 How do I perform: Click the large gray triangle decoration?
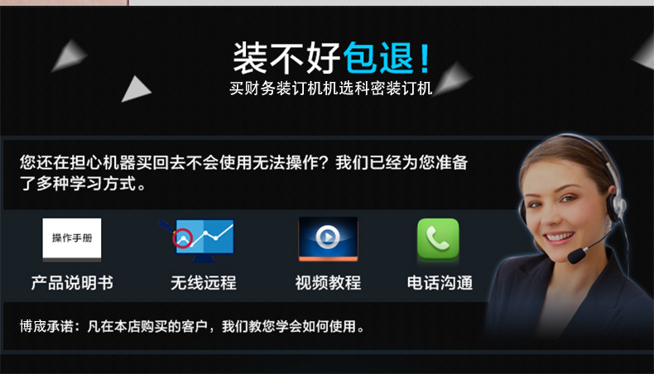pos(136,89)
